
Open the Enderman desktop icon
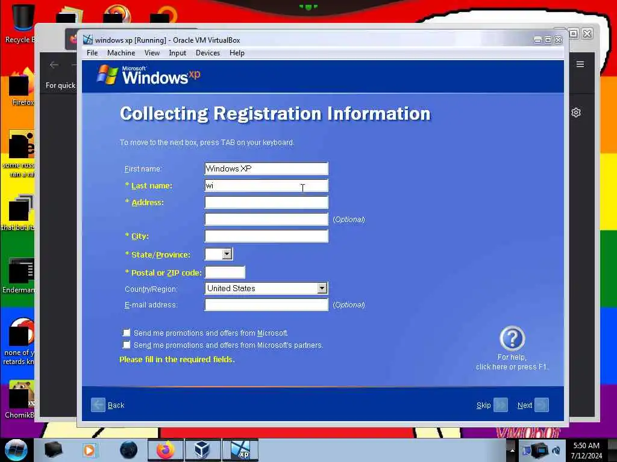coord(19,276)
